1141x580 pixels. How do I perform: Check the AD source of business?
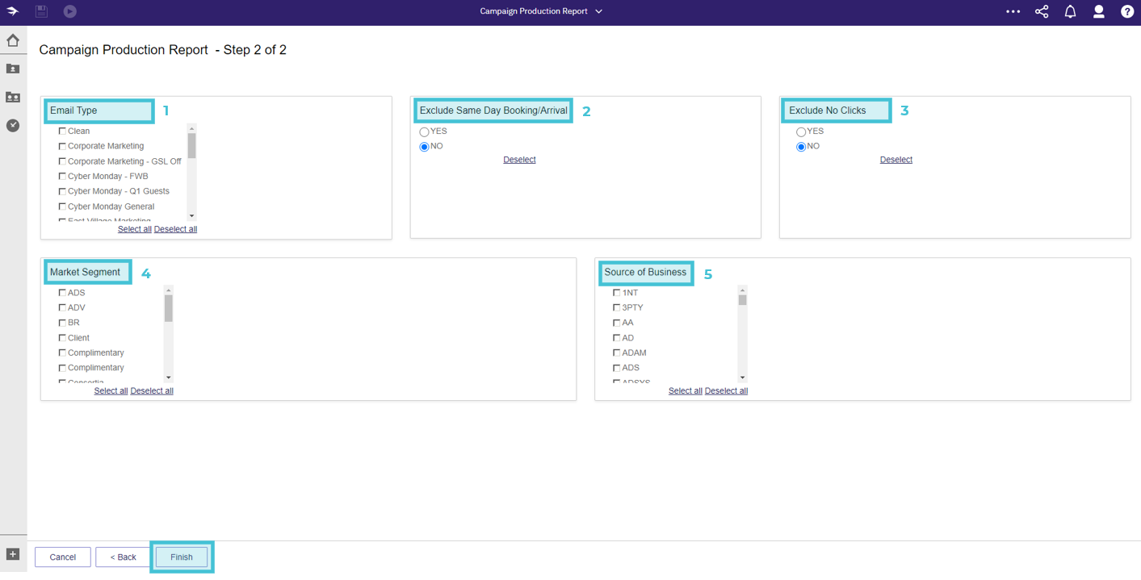pos(616,338)
